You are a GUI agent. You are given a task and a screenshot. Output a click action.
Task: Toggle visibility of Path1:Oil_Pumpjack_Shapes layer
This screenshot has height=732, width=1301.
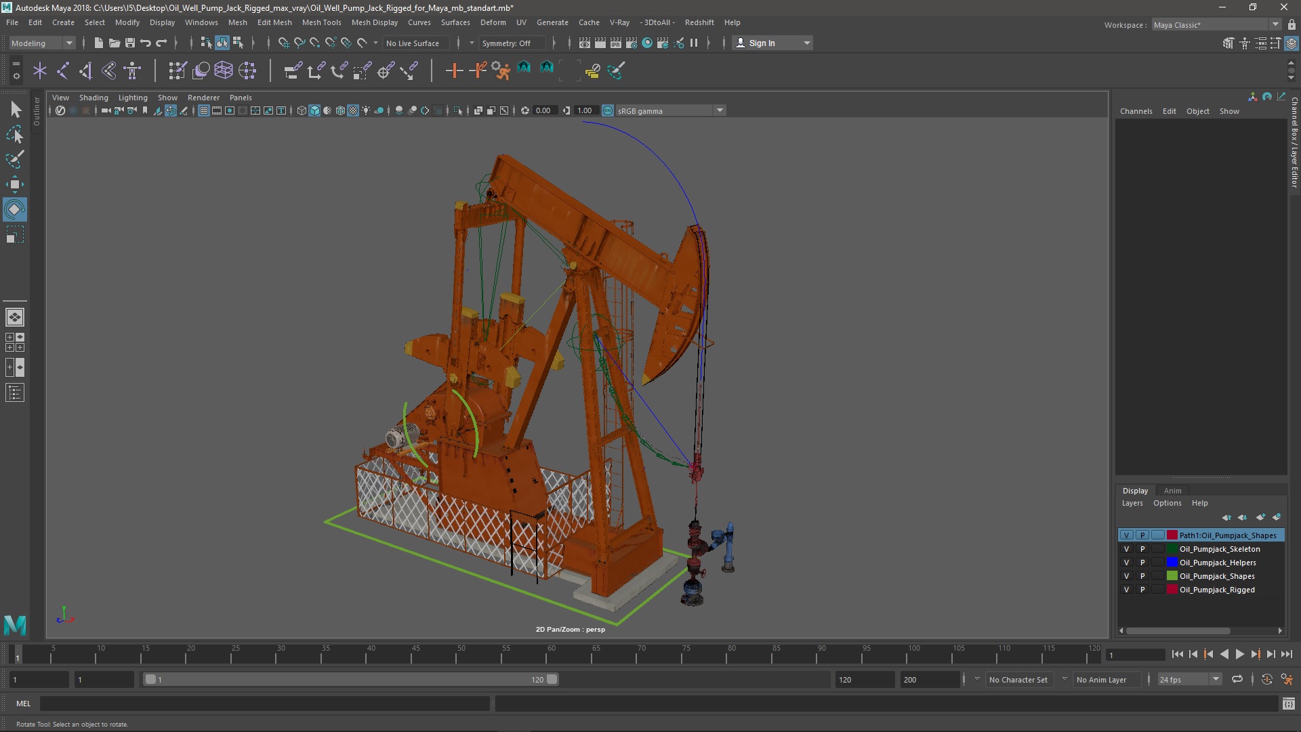point(1126,535)
